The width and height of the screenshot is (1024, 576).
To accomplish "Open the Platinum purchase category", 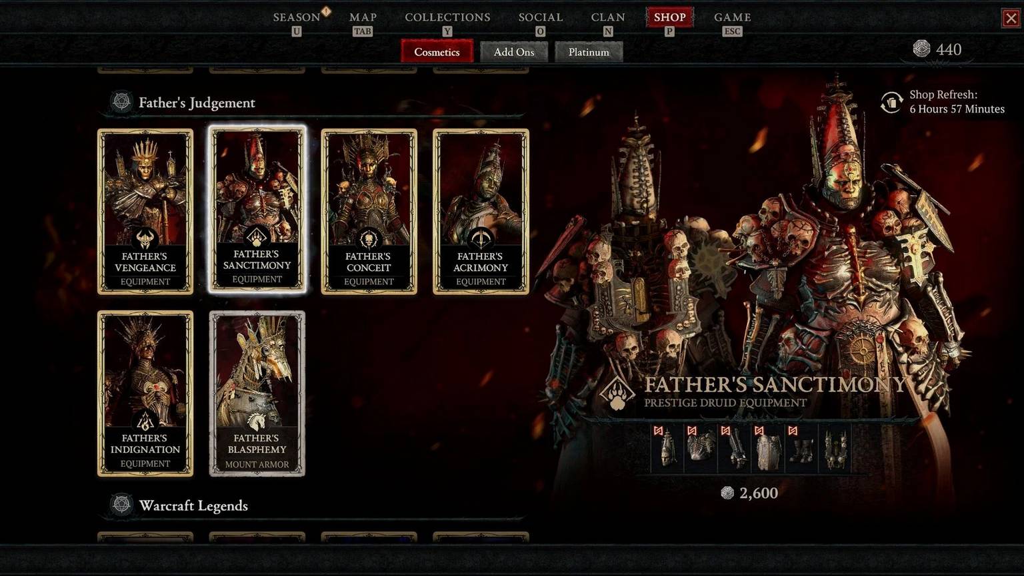I will click(589, 52).
